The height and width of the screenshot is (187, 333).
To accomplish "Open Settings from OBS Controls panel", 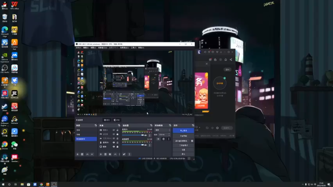I will (x=183, y=150).
